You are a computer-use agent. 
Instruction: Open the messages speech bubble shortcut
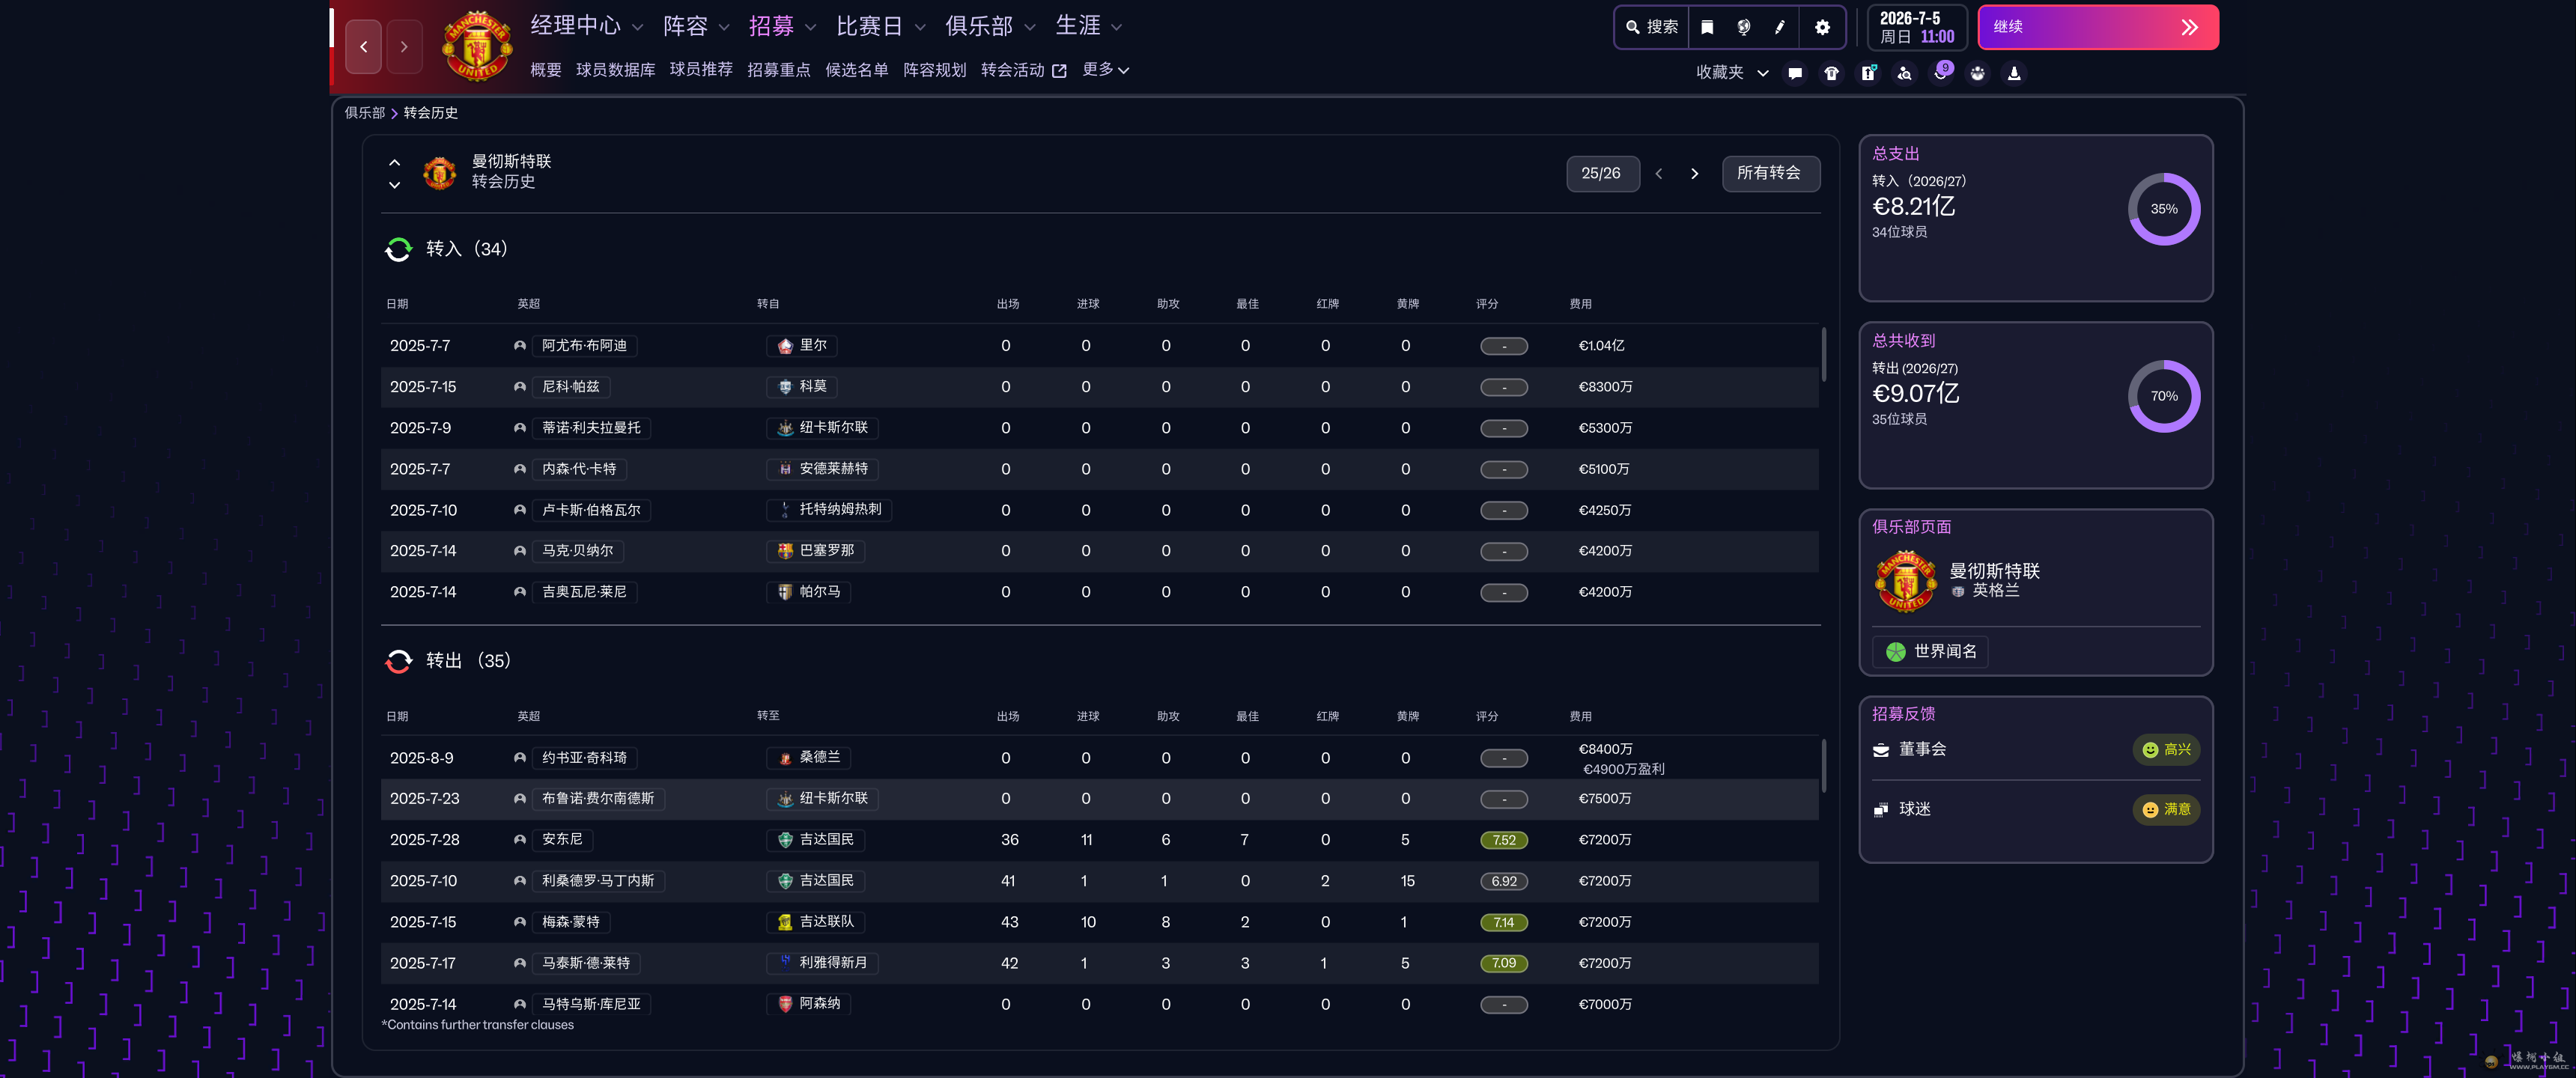[x=1795, y=73]
